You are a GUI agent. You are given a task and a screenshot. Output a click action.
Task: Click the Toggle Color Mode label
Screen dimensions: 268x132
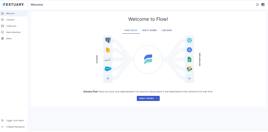pos(15,120)
